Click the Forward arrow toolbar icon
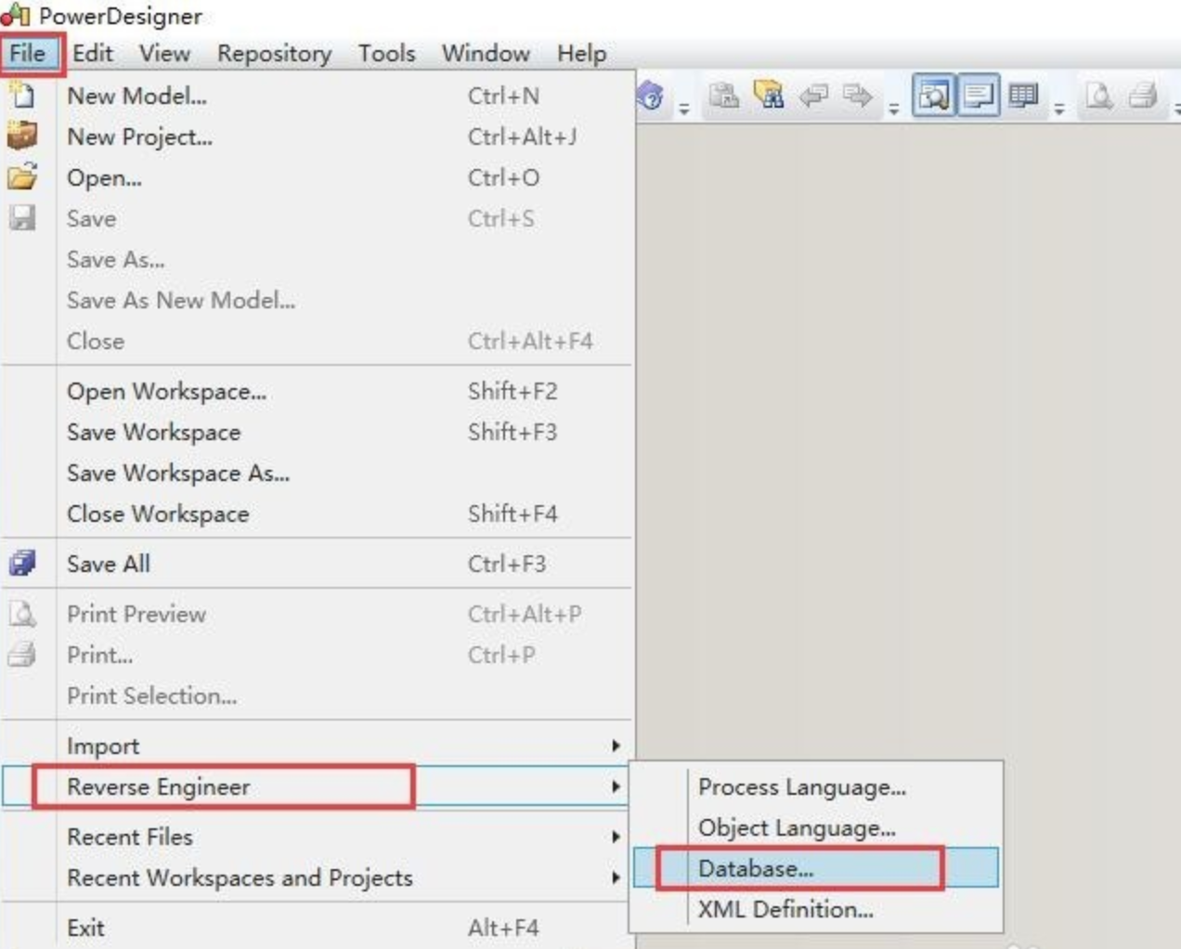 pos(857,95)
